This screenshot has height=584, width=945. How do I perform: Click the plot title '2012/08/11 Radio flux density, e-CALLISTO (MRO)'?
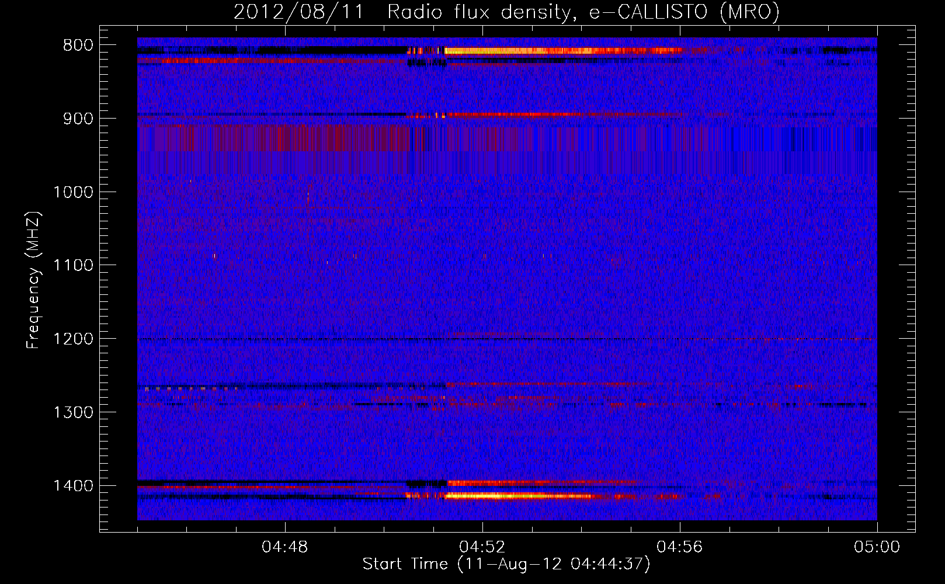point(506,12)
